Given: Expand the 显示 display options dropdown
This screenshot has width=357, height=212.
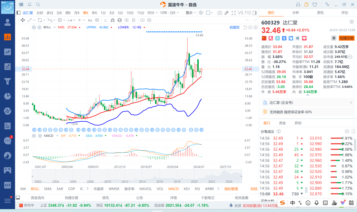Looking at the screenshot, I should 191,13.
